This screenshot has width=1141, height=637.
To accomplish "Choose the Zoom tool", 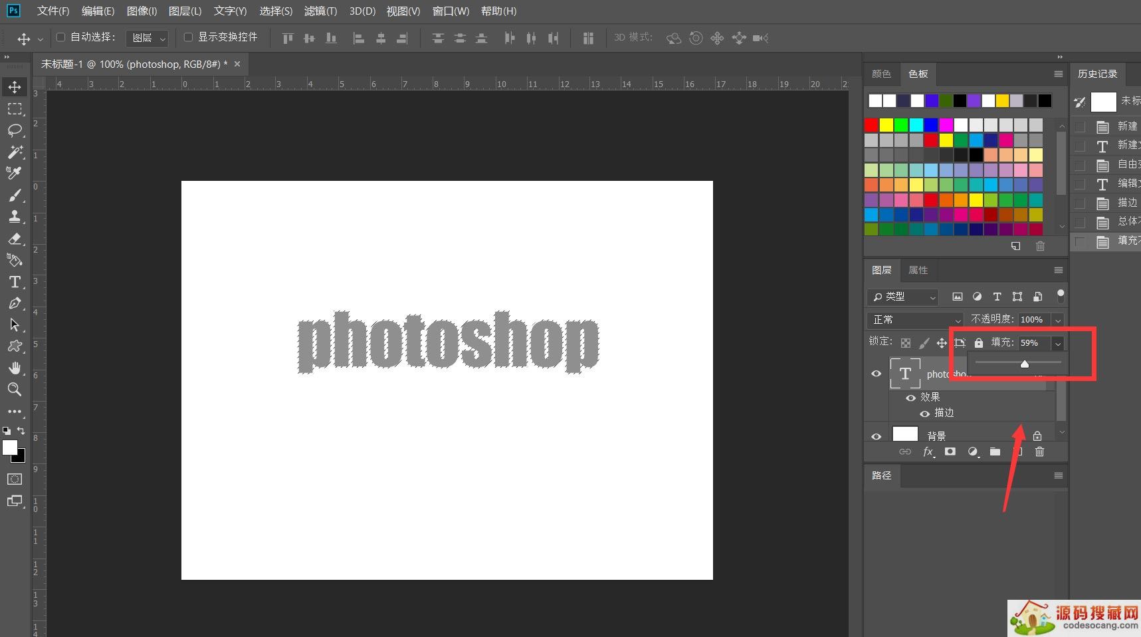I will 15,390.
